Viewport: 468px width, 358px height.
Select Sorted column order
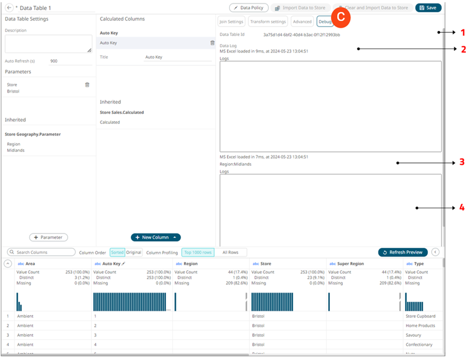(x=117, y=252)
